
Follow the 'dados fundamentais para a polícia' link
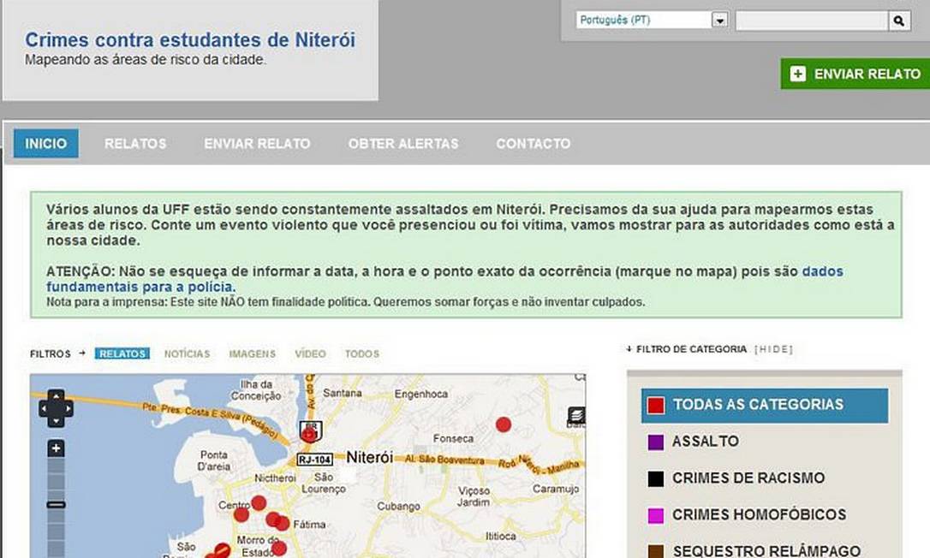(822, 271)
